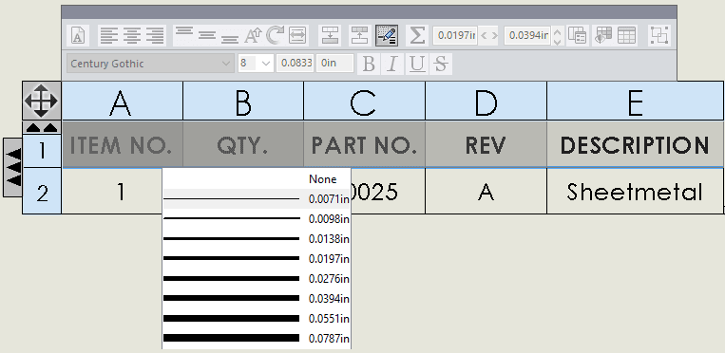Click the table move handle with four arrows
This screenshot has height=353, width=725.
42,101
